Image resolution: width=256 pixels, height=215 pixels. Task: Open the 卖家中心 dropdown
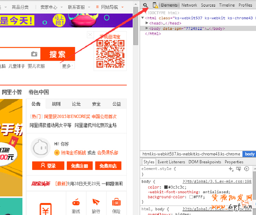click(51, 7)
